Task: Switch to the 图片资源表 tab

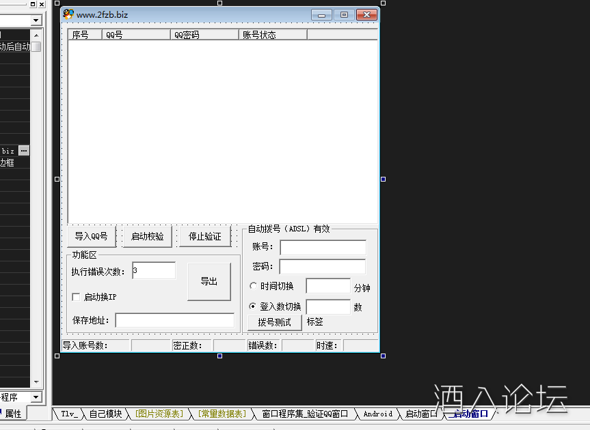Action: pyautogui.click(x=159, y=414)
